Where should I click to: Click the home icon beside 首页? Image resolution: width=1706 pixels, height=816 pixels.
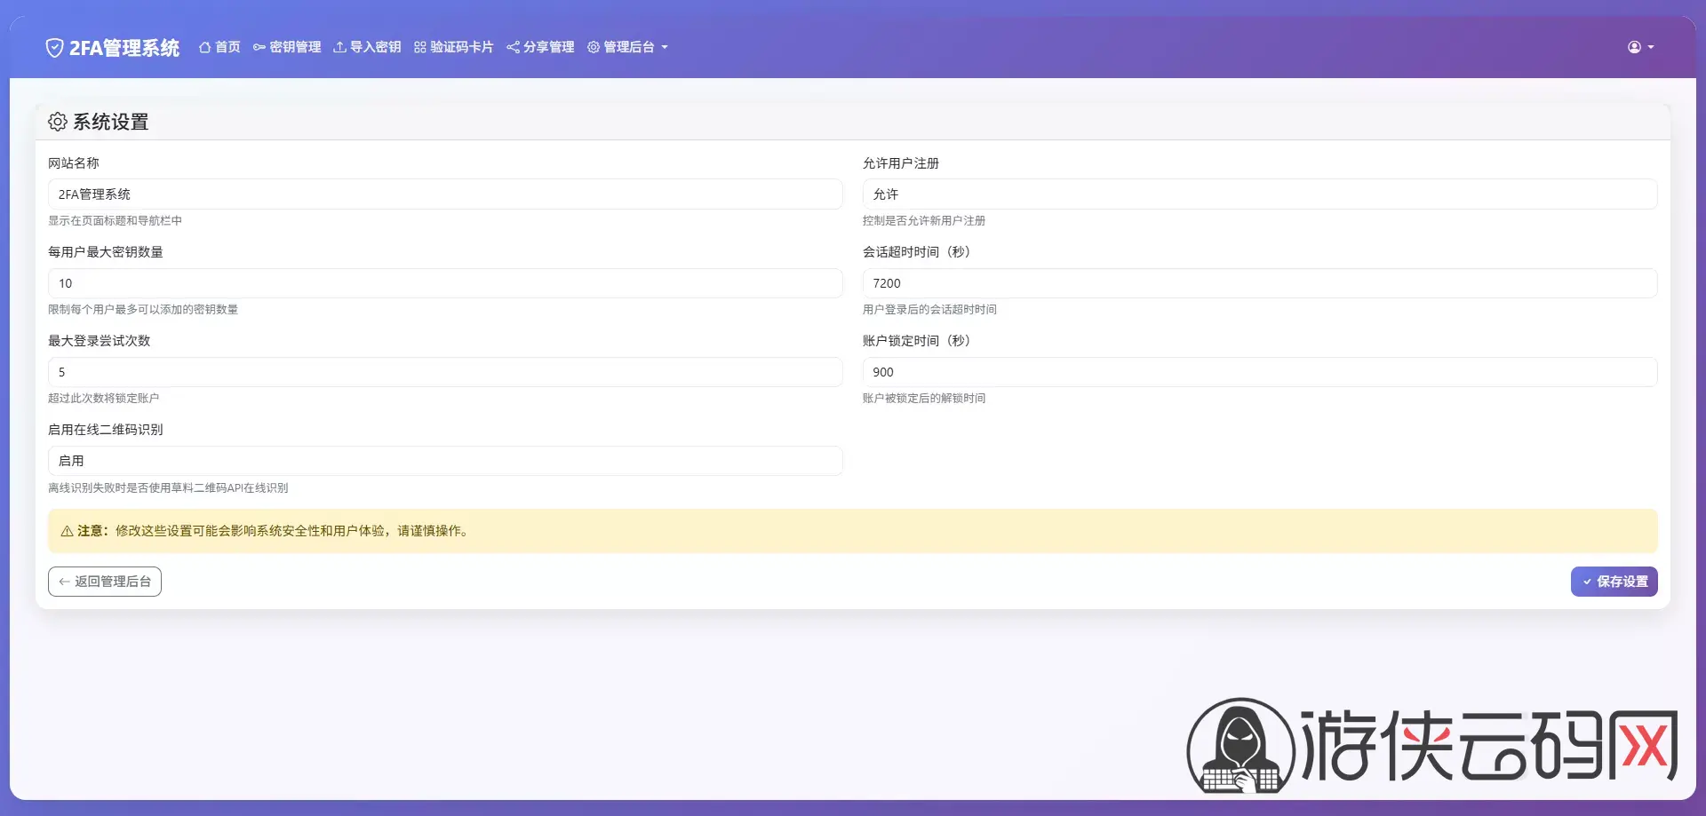click(x=204, y=47)
